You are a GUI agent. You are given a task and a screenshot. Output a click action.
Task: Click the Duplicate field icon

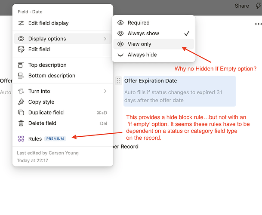[x=21, y=113]
